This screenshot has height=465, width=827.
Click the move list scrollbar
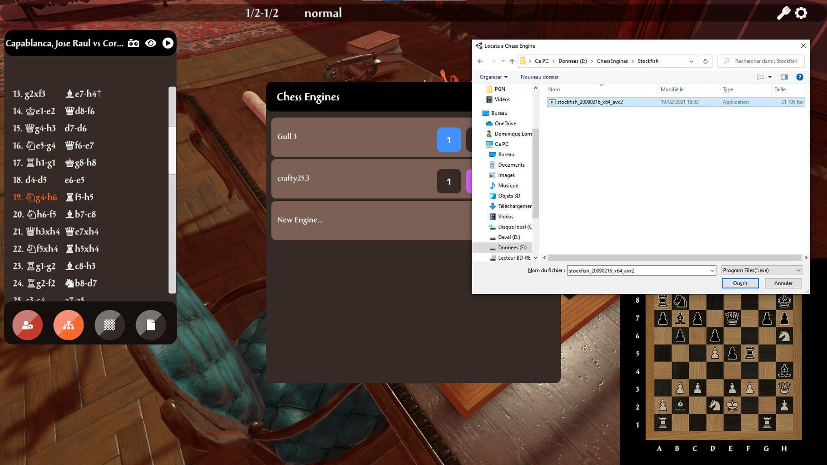pyautogui.click(x=172, y=150)
